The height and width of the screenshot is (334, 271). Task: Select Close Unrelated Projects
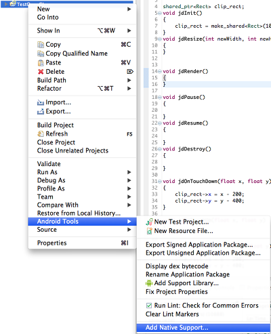[x=82, y=150]
